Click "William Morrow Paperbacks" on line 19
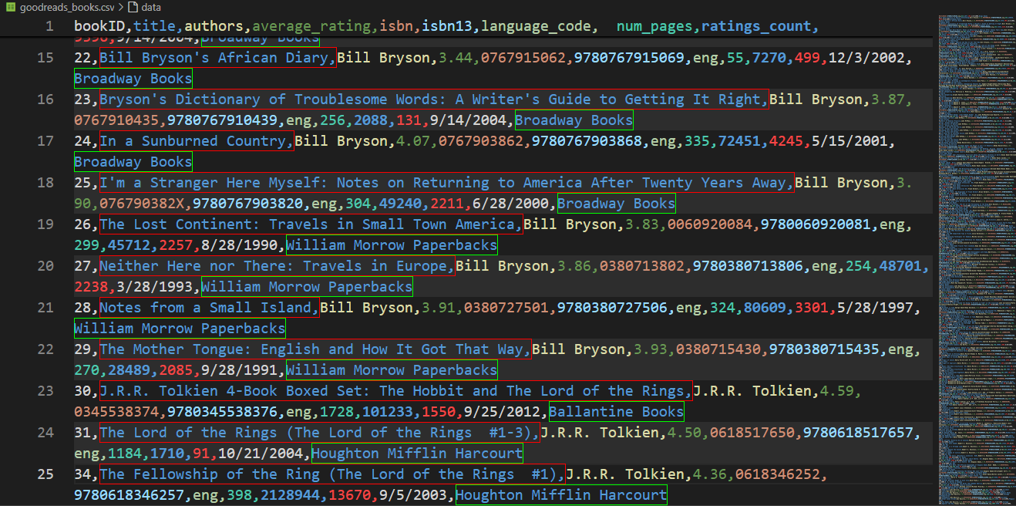This screenshot has width=1016, height=506. pos(392,245)
